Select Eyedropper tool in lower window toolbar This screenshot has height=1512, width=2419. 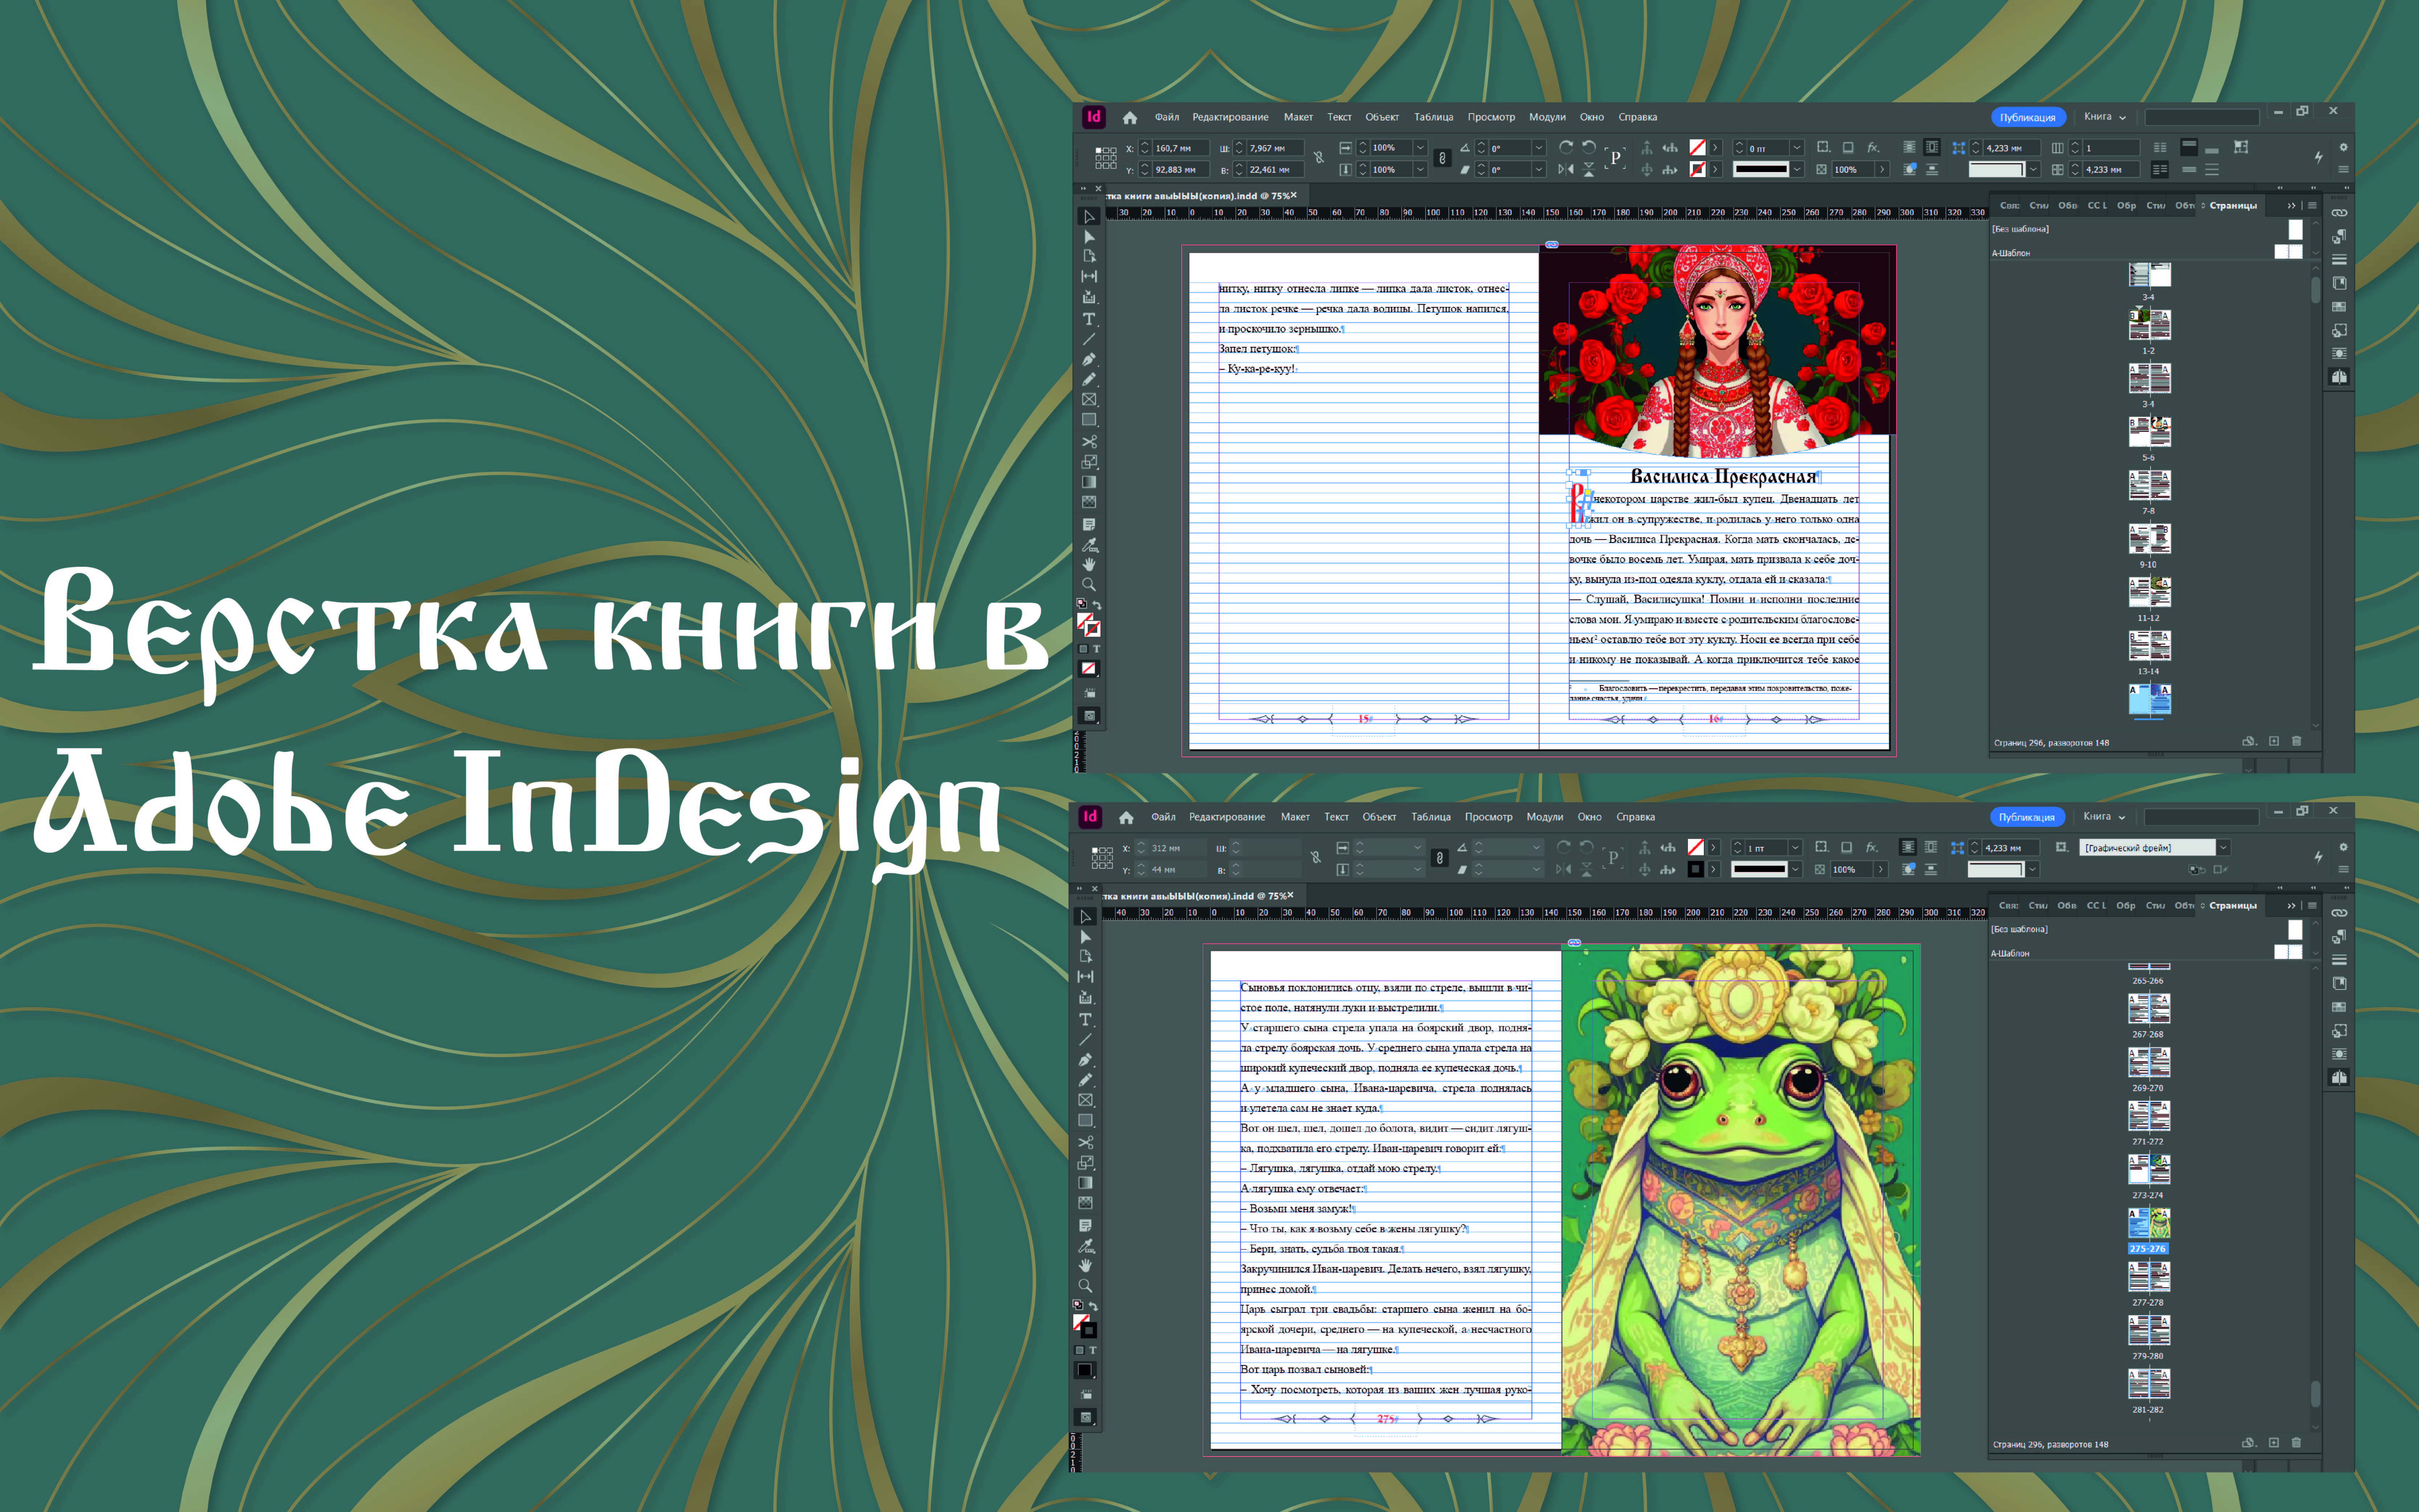[1086, 1246]
